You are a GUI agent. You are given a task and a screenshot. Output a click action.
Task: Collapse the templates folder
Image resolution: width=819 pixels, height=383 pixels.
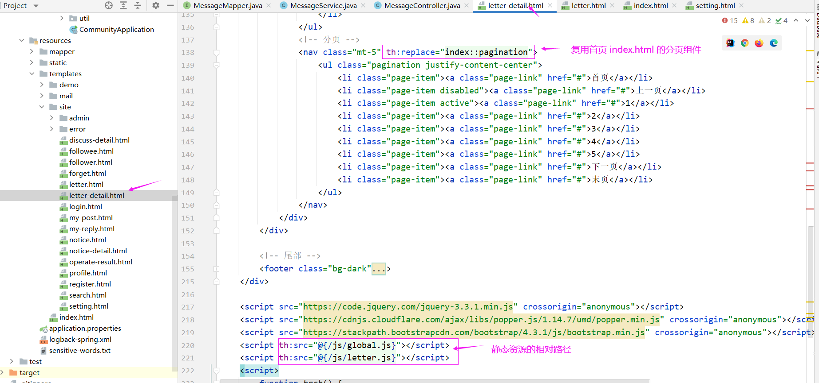[x=32, y=74]
